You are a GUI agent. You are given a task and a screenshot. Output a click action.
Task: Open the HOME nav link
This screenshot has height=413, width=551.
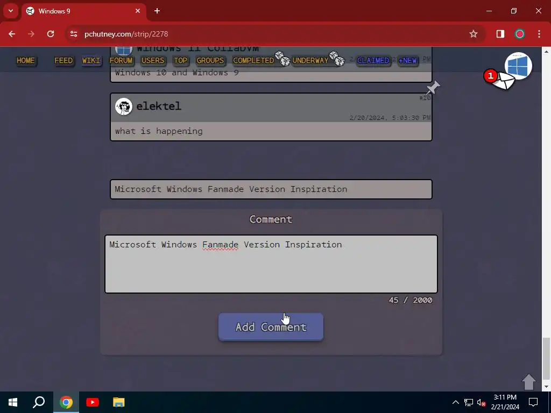(26, 60)
